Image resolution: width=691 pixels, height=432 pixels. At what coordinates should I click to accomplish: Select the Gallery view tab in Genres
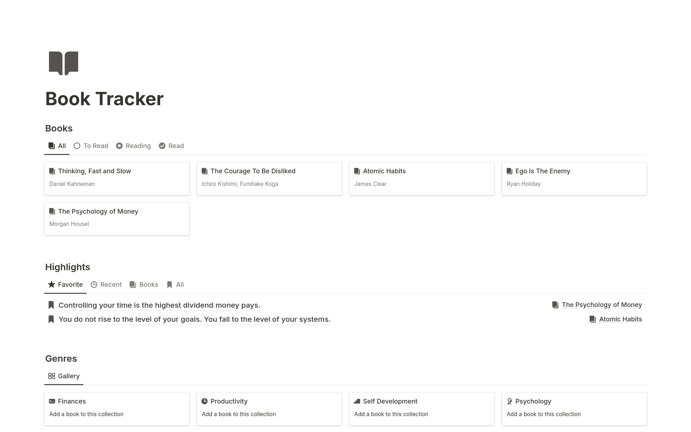pyautogui.click(x=64, y=376)
